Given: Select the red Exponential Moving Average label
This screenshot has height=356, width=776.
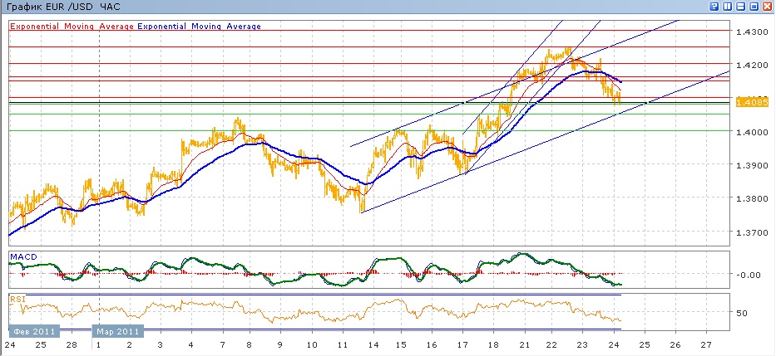Looking at the screenshot, I should click(72, 27).
